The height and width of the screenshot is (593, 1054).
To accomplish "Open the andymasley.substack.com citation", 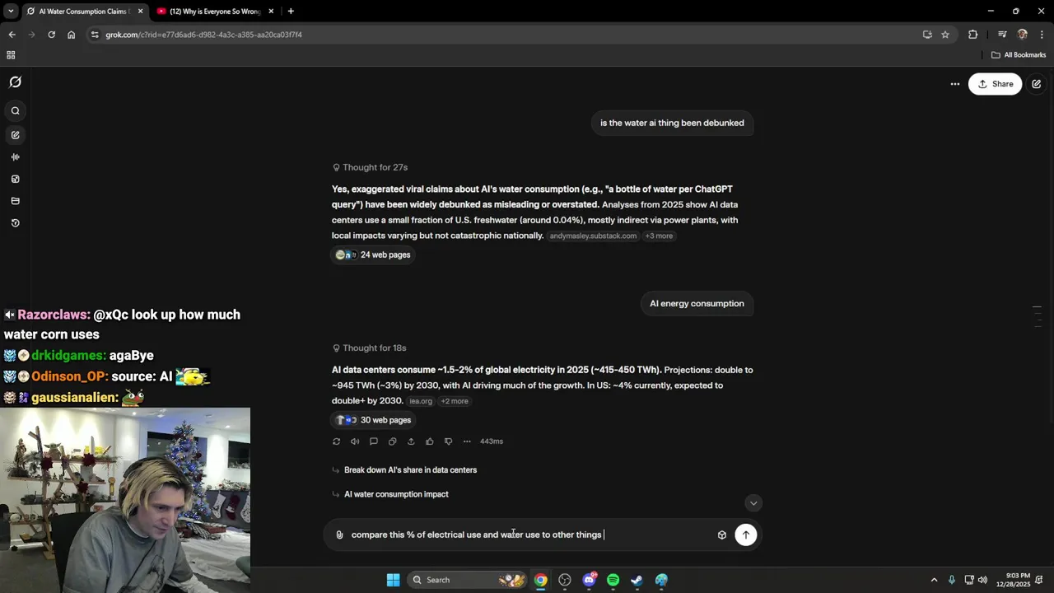I will point(593,236).
